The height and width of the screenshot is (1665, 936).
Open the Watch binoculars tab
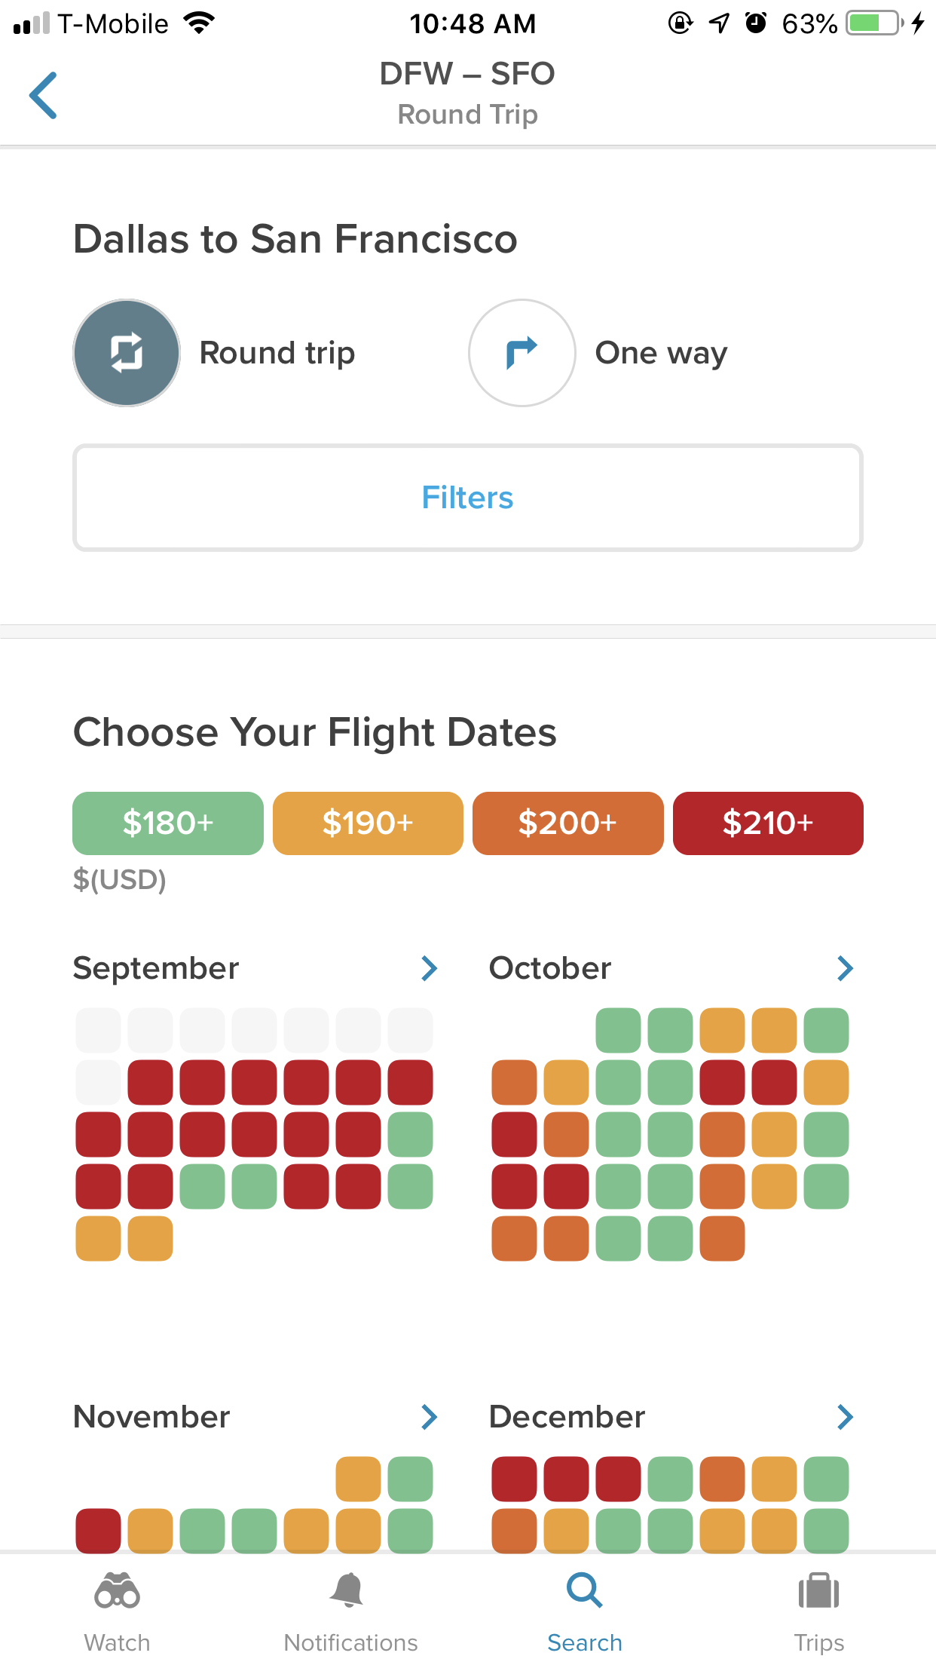[x=117, y=1612]
